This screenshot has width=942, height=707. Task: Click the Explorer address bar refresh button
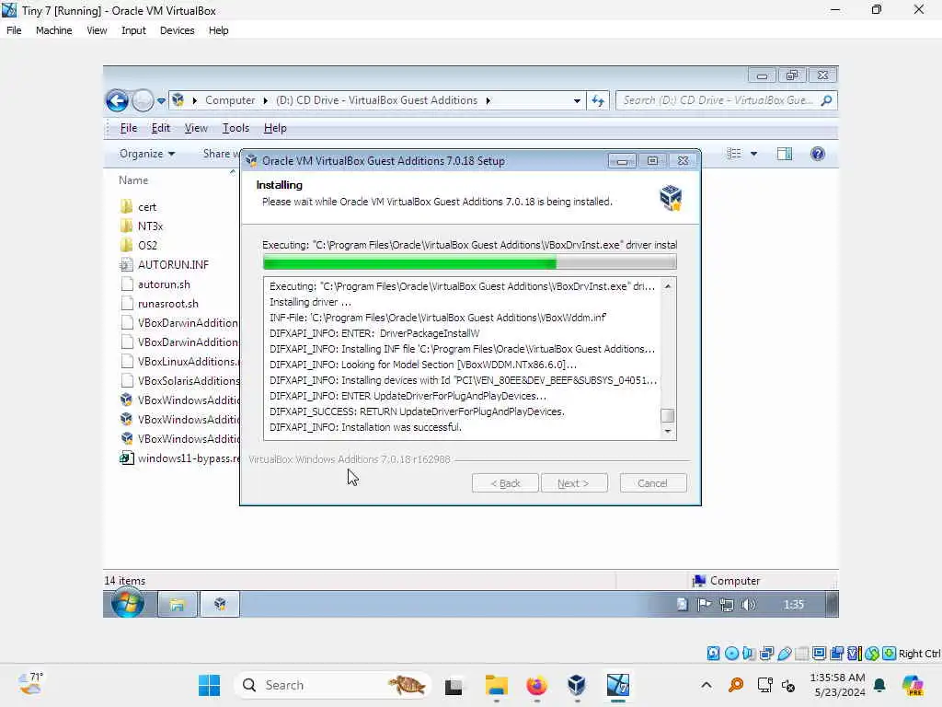[x=598, y=100]
